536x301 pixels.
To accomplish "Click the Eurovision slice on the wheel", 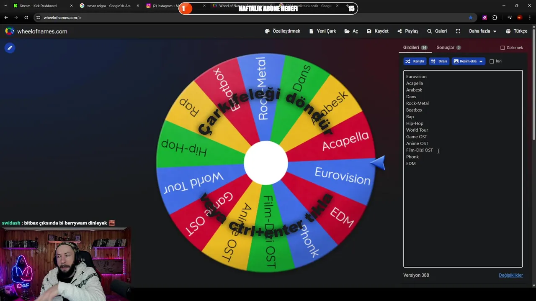I will [x=342, y=176].
